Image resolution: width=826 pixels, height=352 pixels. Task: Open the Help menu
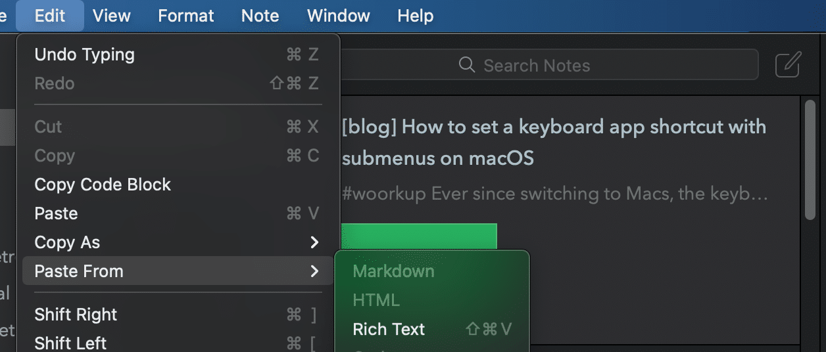coord(416,15)
